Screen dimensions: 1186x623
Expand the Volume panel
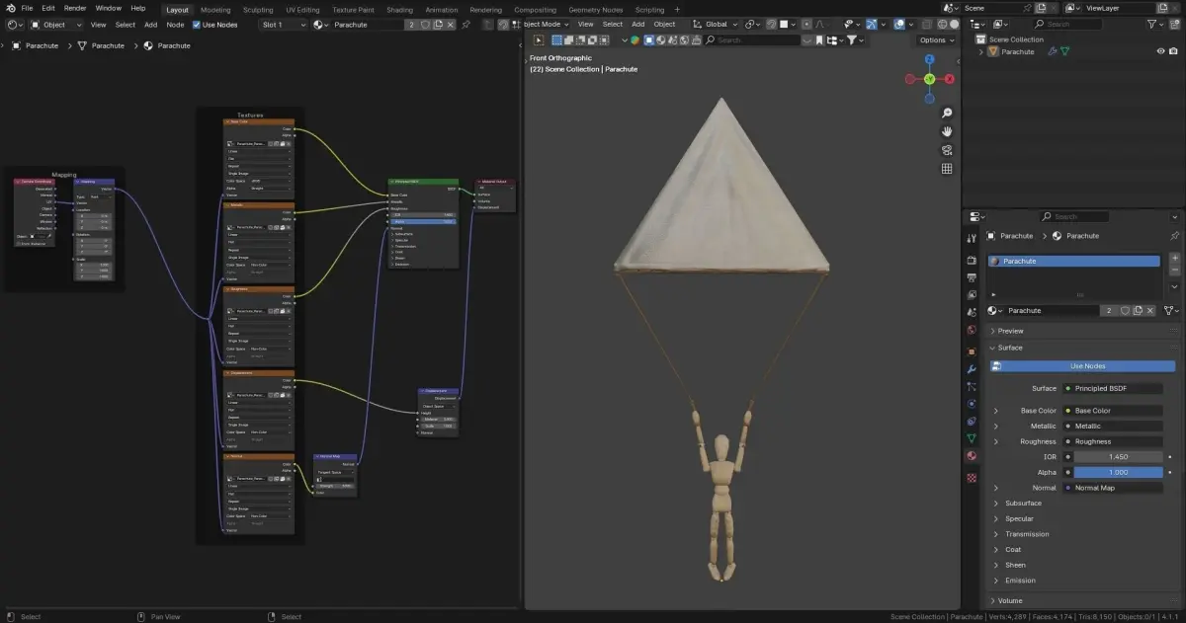pos(1010,600)
